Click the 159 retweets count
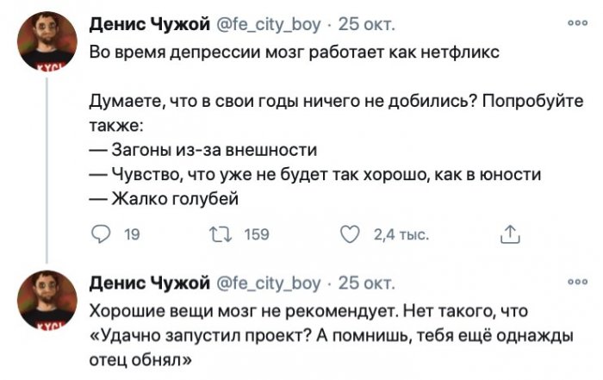603x380 pixels. point(257,233)
